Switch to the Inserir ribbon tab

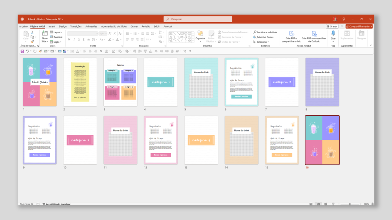point(52,27)
